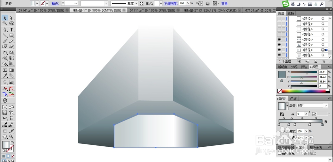Viewport: 333px width, 162px height.
Task: Pick the Line Segment tool
Action: click(5, 36)
